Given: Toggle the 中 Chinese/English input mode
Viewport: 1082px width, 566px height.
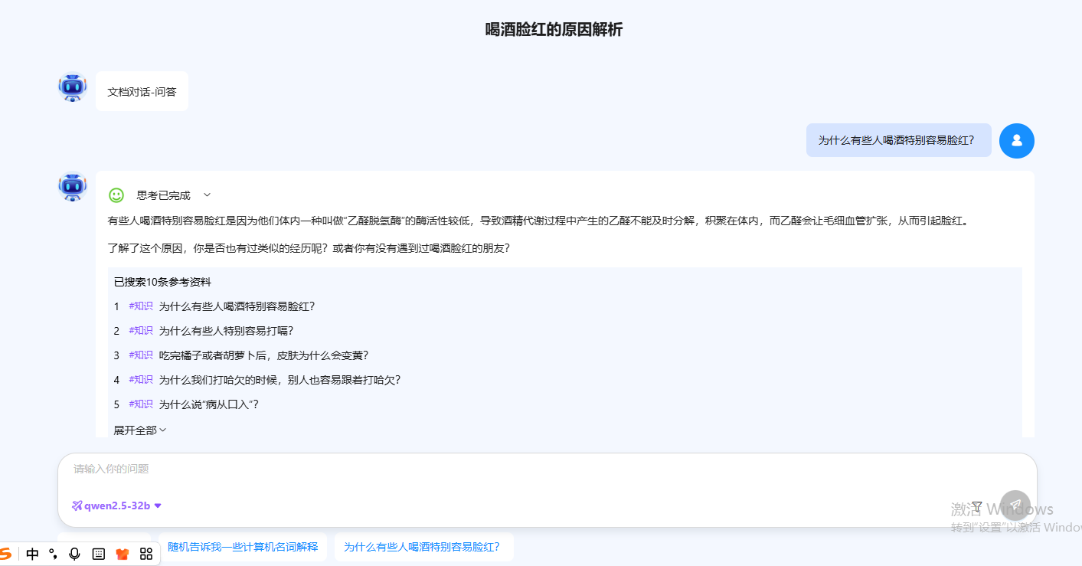Looking at the screenshot, I should point(32,554).
